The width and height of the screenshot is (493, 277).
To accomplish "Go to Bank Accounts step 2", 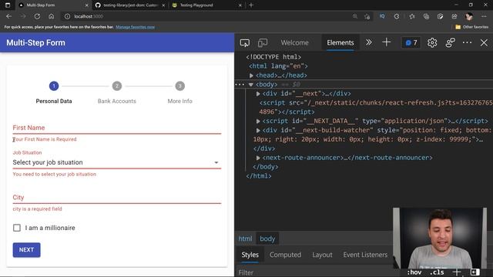I will [x=116, y=92].
